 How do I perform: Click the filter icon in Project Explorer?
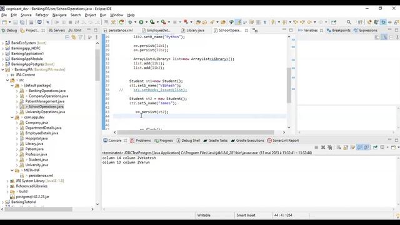[x=81, y=37]
